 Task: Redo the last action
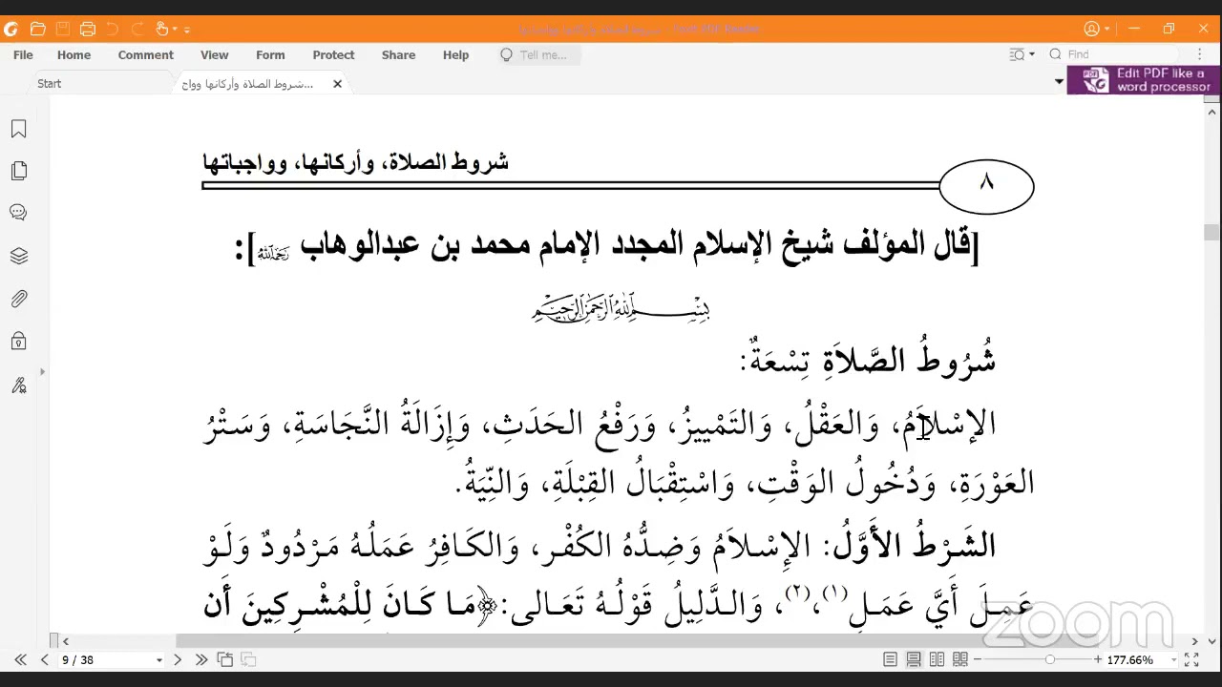coord(137,29)
